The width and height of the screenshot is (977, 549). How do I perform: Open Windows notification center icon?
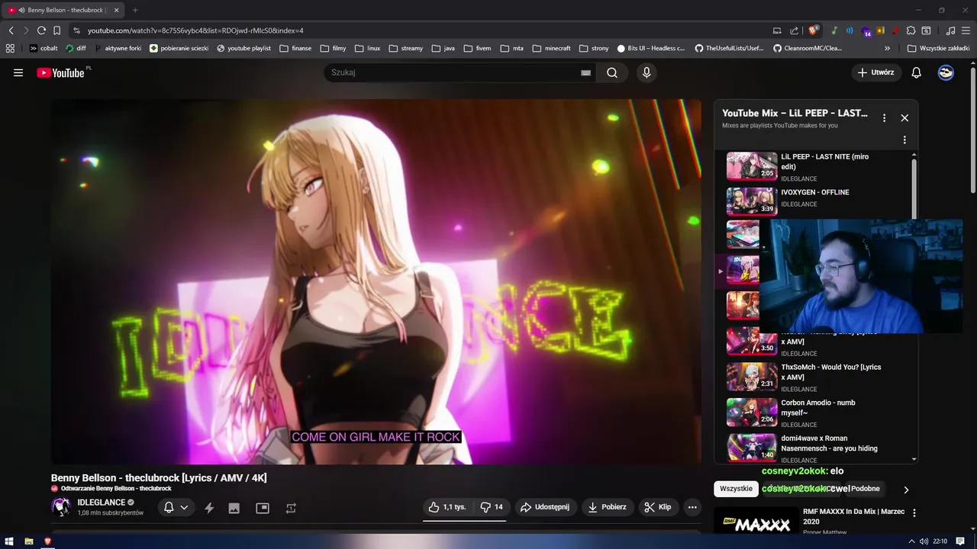click(x=960, y=541)
